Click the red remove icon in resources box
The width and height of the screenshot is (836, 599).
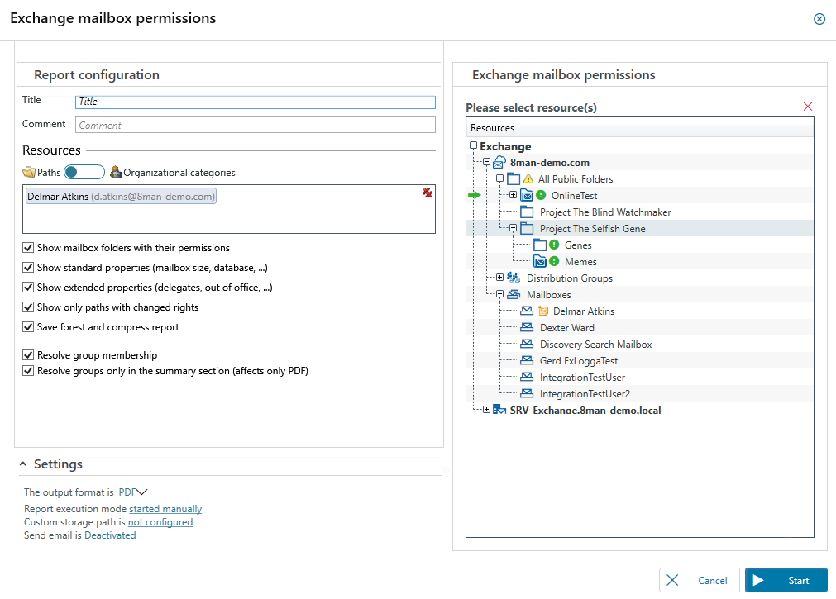pyautogui.click(x=426, y=193)
